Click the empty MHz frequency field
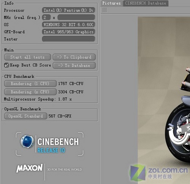 click(76, 17)
